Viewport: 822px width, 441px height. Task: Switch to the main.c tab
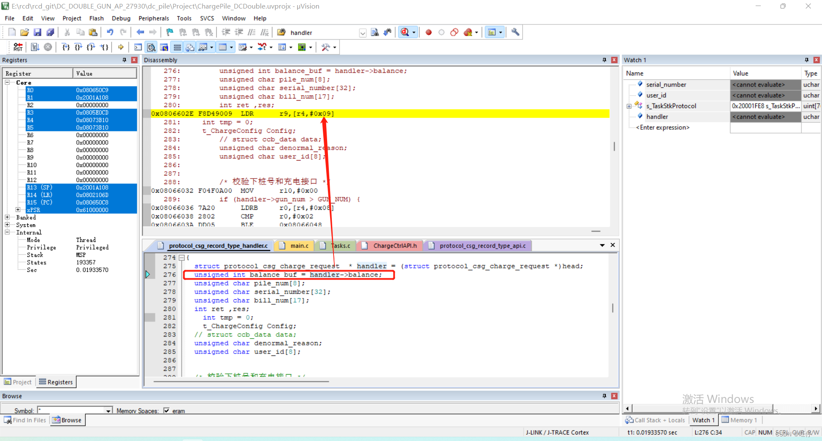click(295, 246)
